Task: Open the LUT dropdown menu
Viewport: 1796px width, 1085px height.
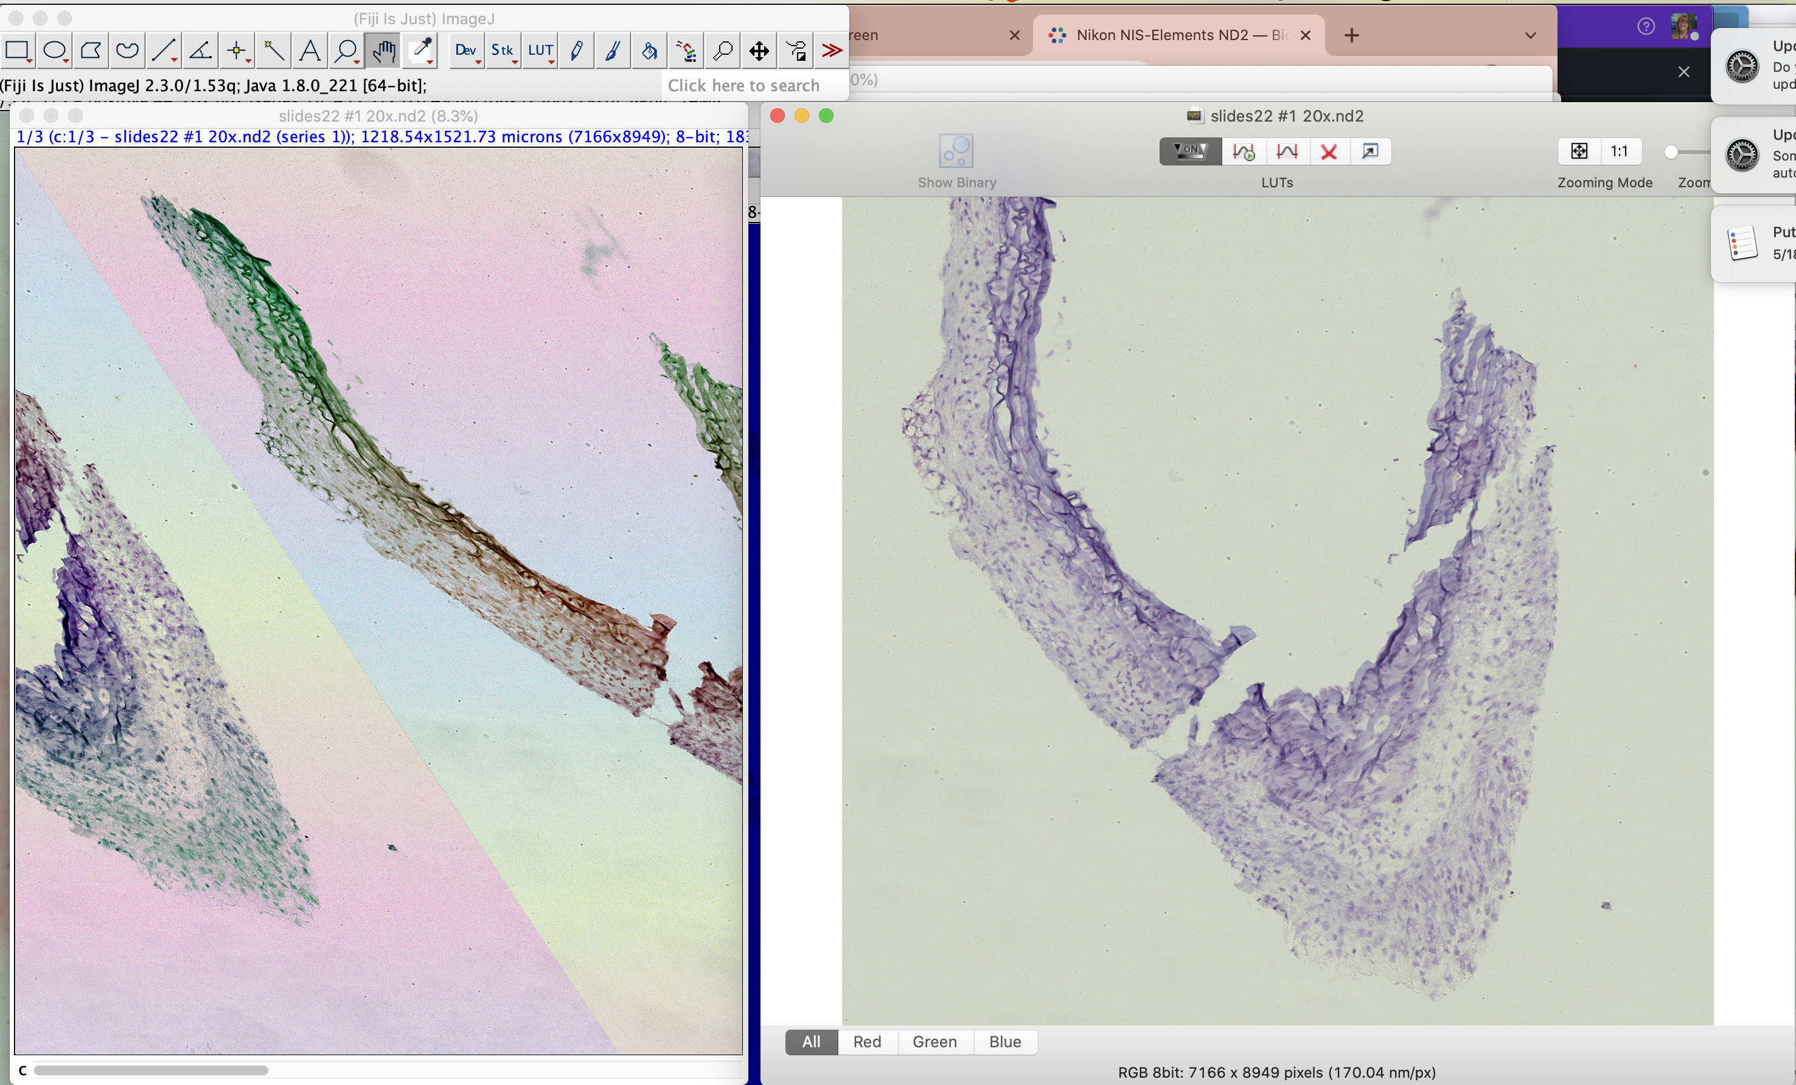Action: pos(540,50)
